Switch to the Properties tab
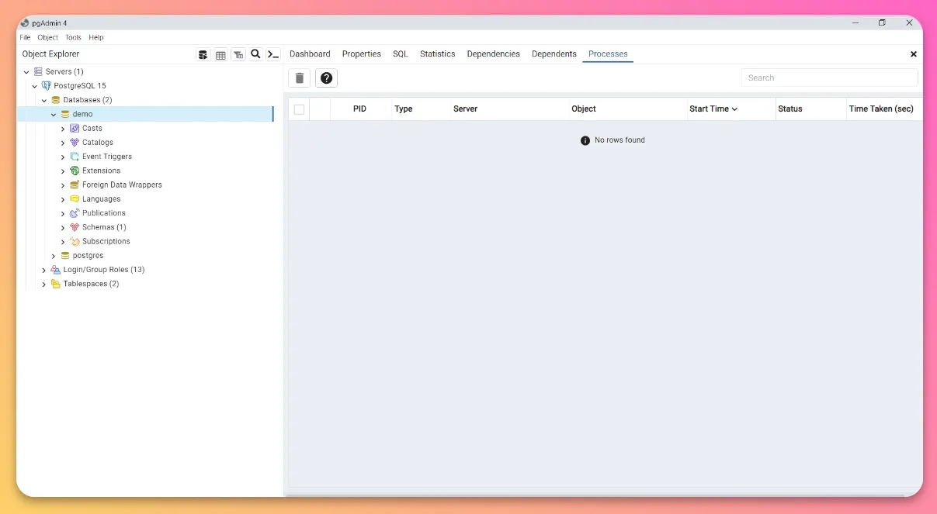 pyautogui.click(x=362, y=54)
